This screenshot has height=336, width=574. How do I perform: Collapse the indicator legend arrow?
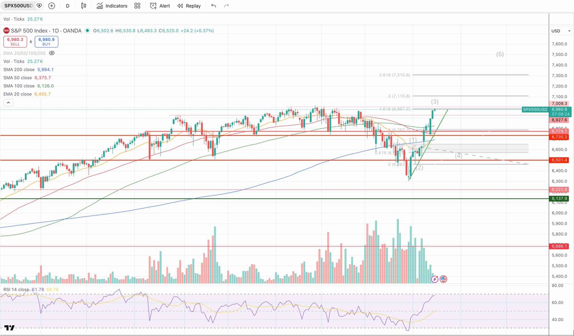pyautogui.click(x=8, y=102)
